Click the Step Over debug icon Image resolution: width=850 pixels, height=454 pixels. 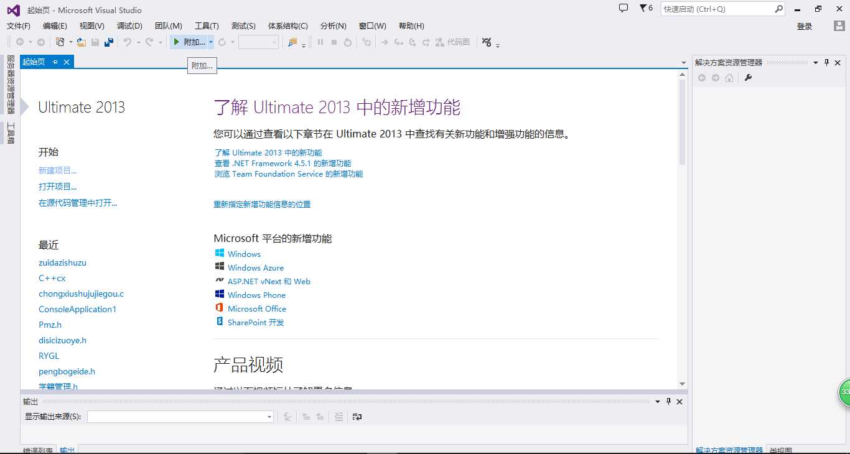pos(413,42)
